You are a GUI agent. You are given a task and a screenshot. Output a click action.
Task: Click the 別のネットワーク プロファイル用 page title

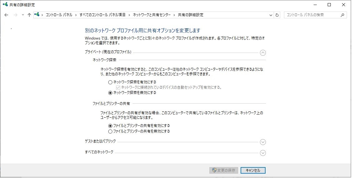point(142,30)
